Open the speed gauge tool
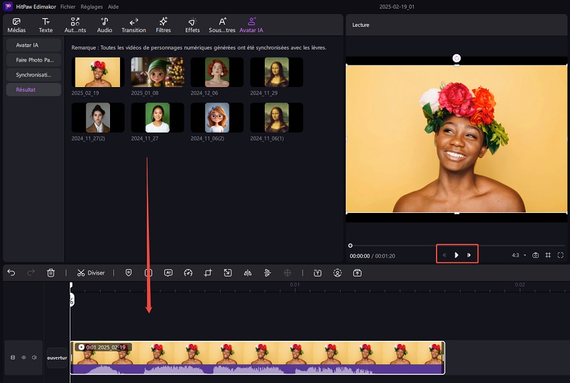570x383 pixels. tap(188, 273)
